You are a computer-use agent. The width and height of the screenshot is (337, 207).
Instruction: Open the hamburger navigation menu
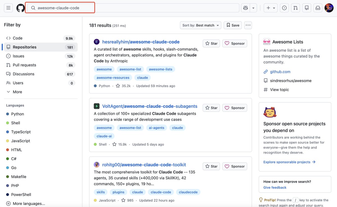click(x=8, y=8)
